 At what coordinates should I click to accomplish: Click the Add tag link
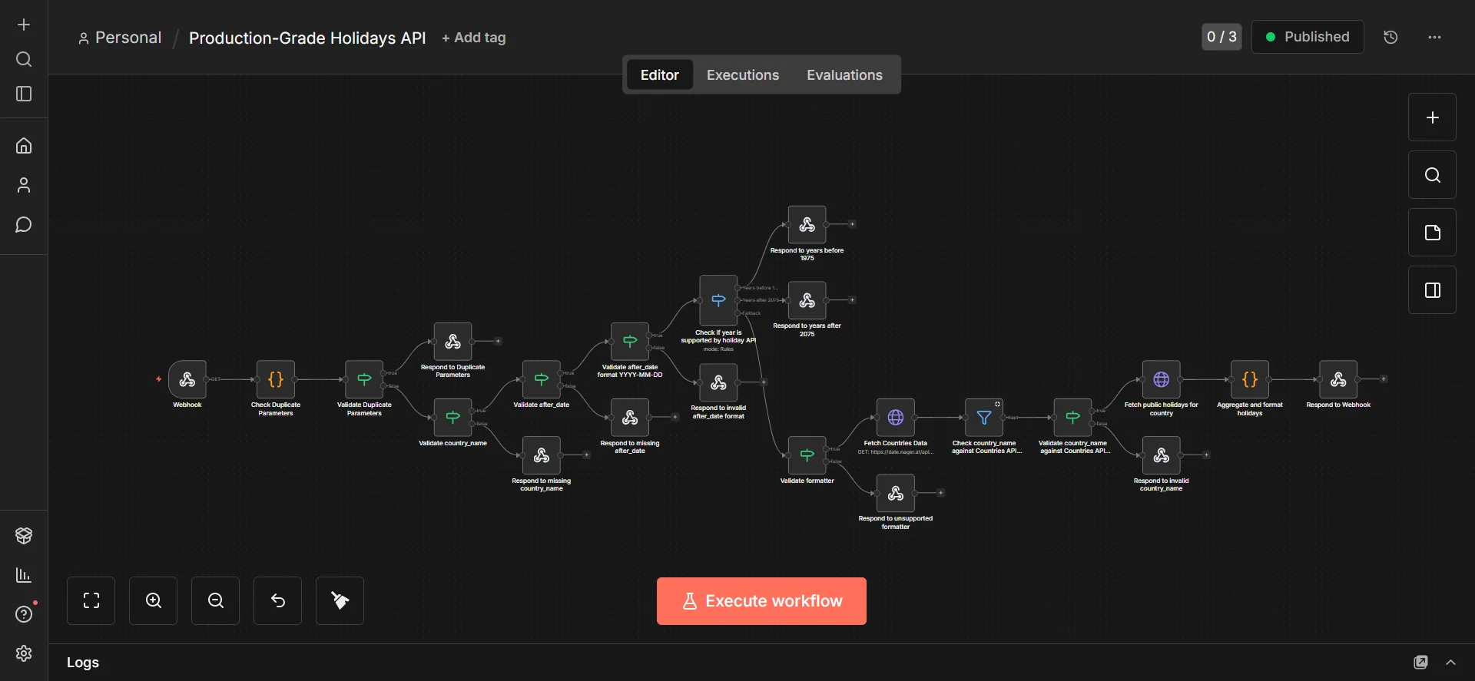pos(474,38)
